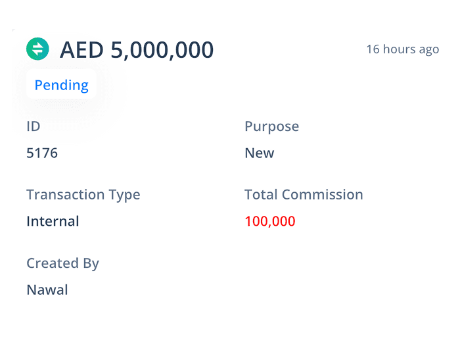The width and height of the screenshot is (460, 337).
Task: Click the Total Commission label
Action: pos(304,195)
